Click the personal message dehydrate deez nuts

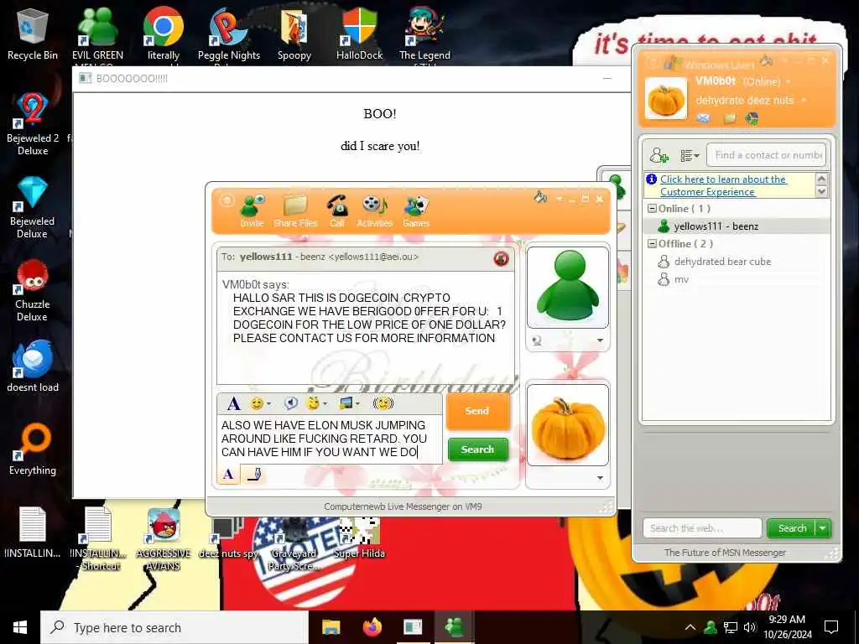(745, 101)
